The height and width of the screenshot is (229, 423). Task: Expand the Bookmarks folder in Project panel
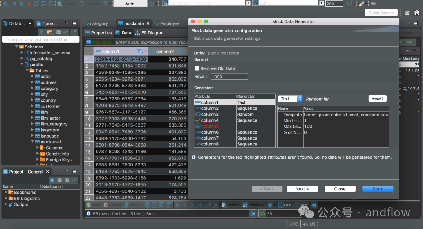pos(6,193)
